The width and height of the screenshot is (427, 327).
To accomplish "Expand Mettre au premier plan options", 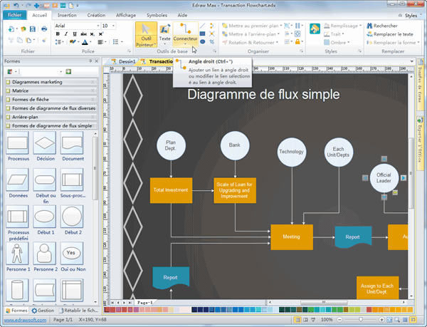I will click(x=281, y=26).
